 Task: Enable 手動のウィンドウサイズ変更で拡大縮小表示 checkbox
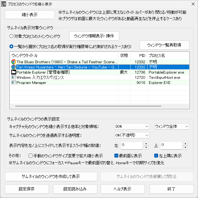point(30,155)
